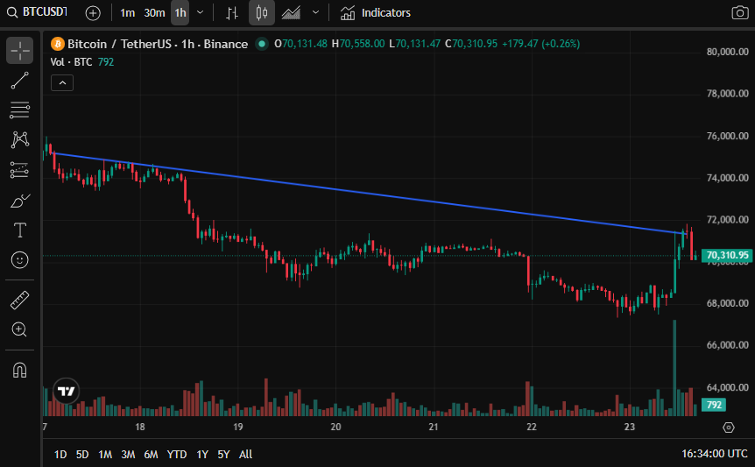Click the blue descending trend line
Screen dimensions: 755x467
click(x=369, y=193)
